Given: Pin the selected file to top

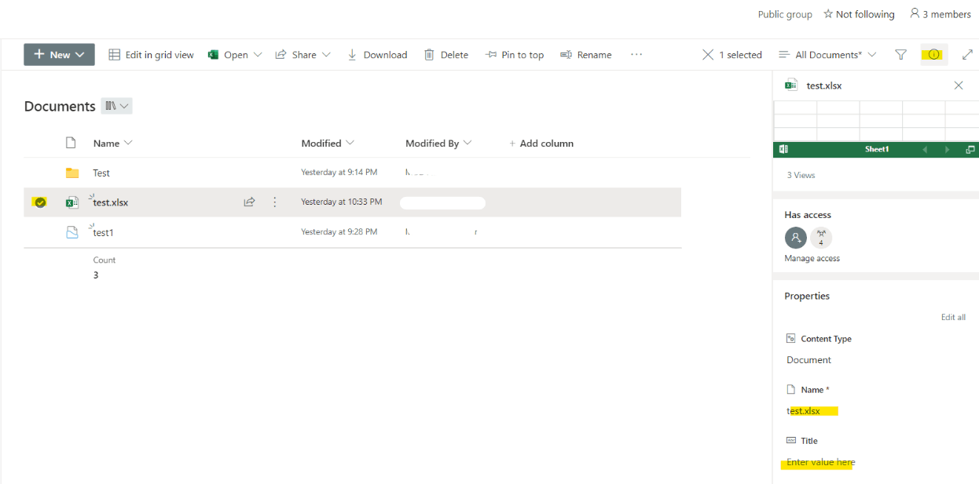Looking at the screenshot, I should [515, 55].
